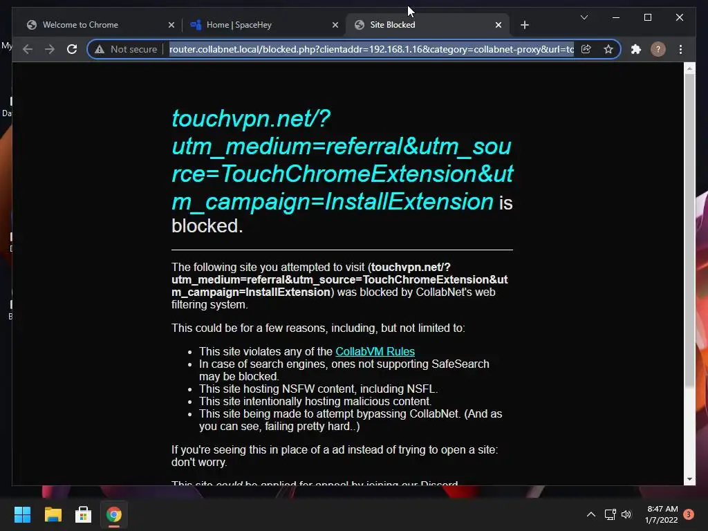Maximize the Chrome window
The height and width of the screenshot is (531, 708).
pyautogui.click(x=647, y=17)
